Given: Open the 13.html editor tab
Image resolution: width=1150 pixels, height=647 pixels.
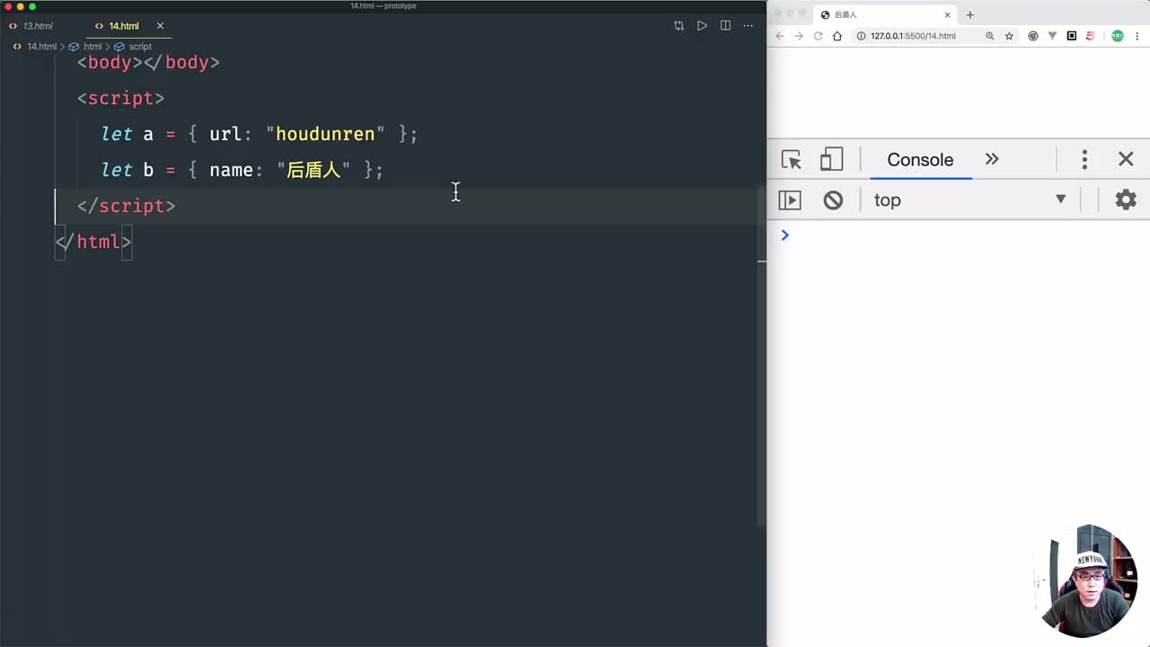Looking at the screenshot, I should [31, 26].
